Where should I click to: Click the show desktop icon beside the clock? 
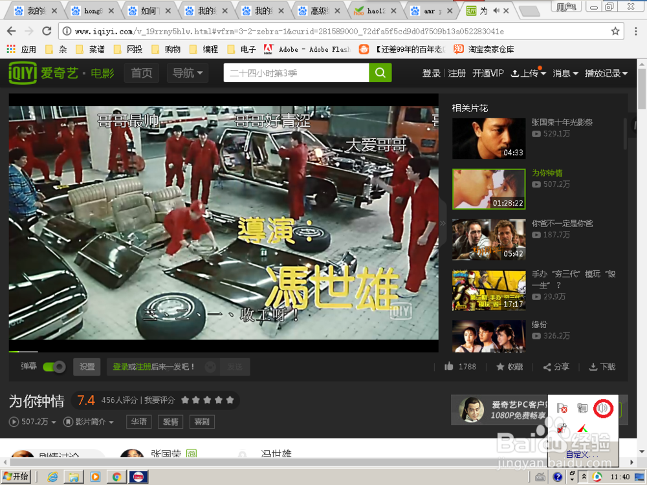640,477
